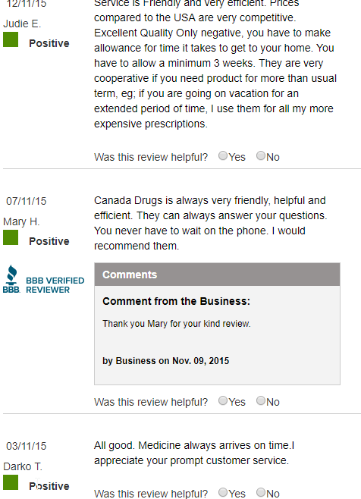Click reviewer name Mary H.
This screenshot has height=499, width=361.
(x=21, y=221)
